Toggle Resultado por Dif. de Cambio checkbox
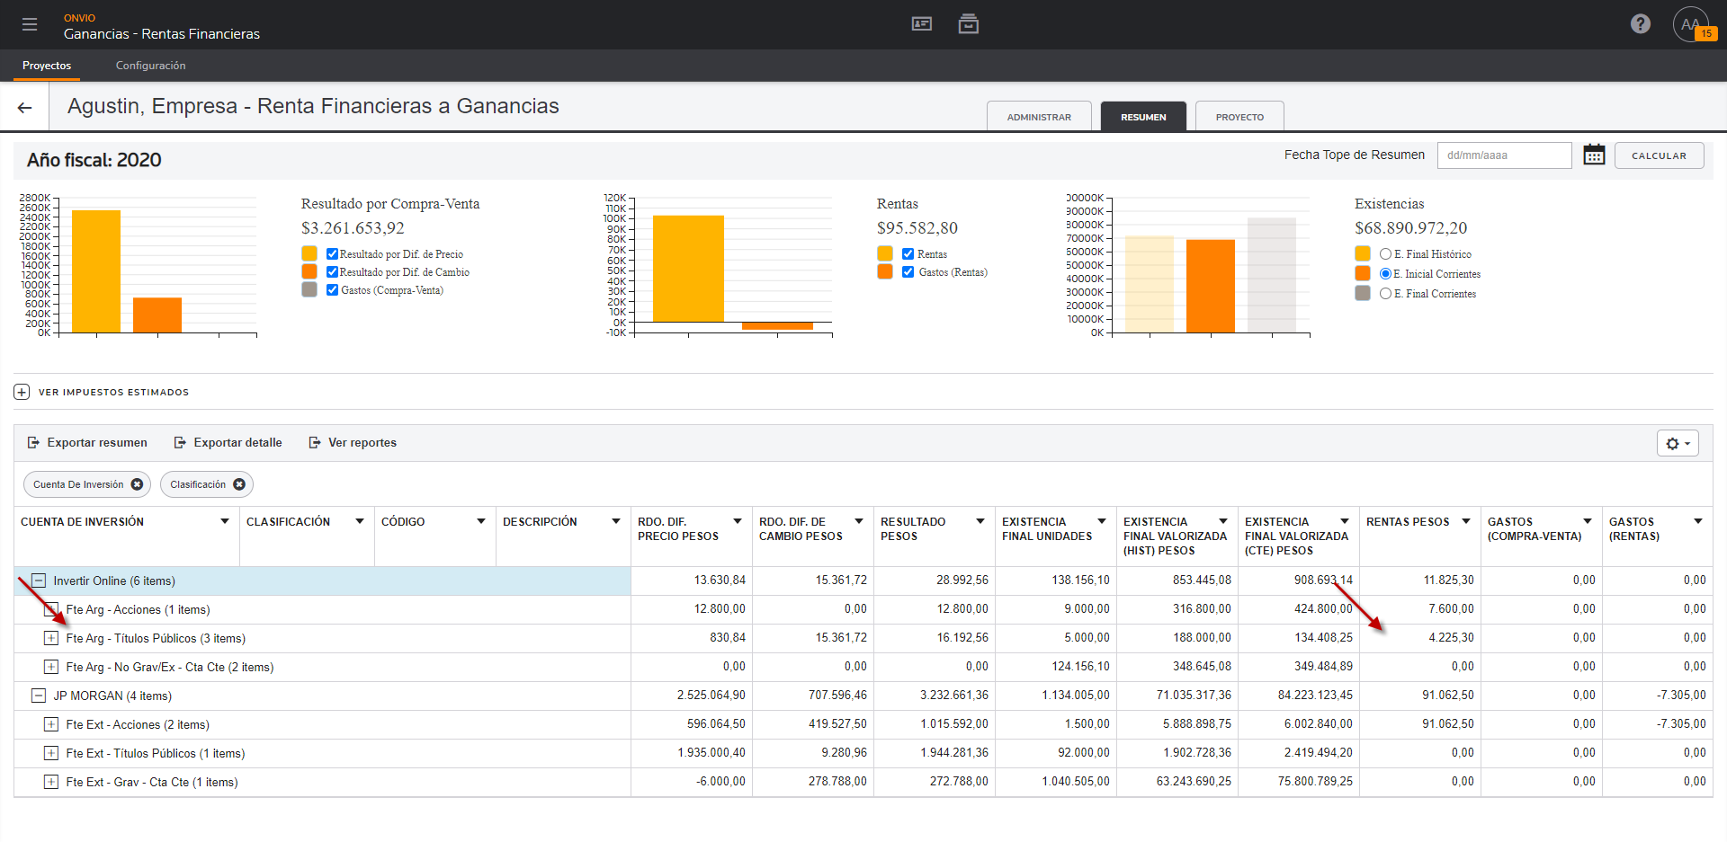 (x=332, y=272)
